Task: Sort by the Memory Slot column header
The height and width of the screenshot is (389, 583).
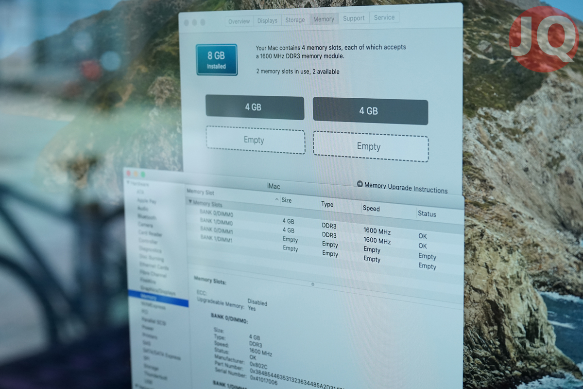Action: [x=200, y=192]
